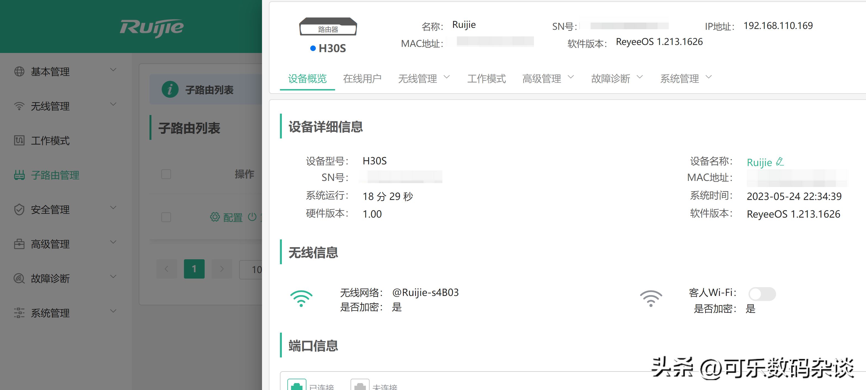The width and height of the screenshot is (866, 390).
Task: Open the 高级管理 tab dropdown arrow
Action: click(571, 77)
